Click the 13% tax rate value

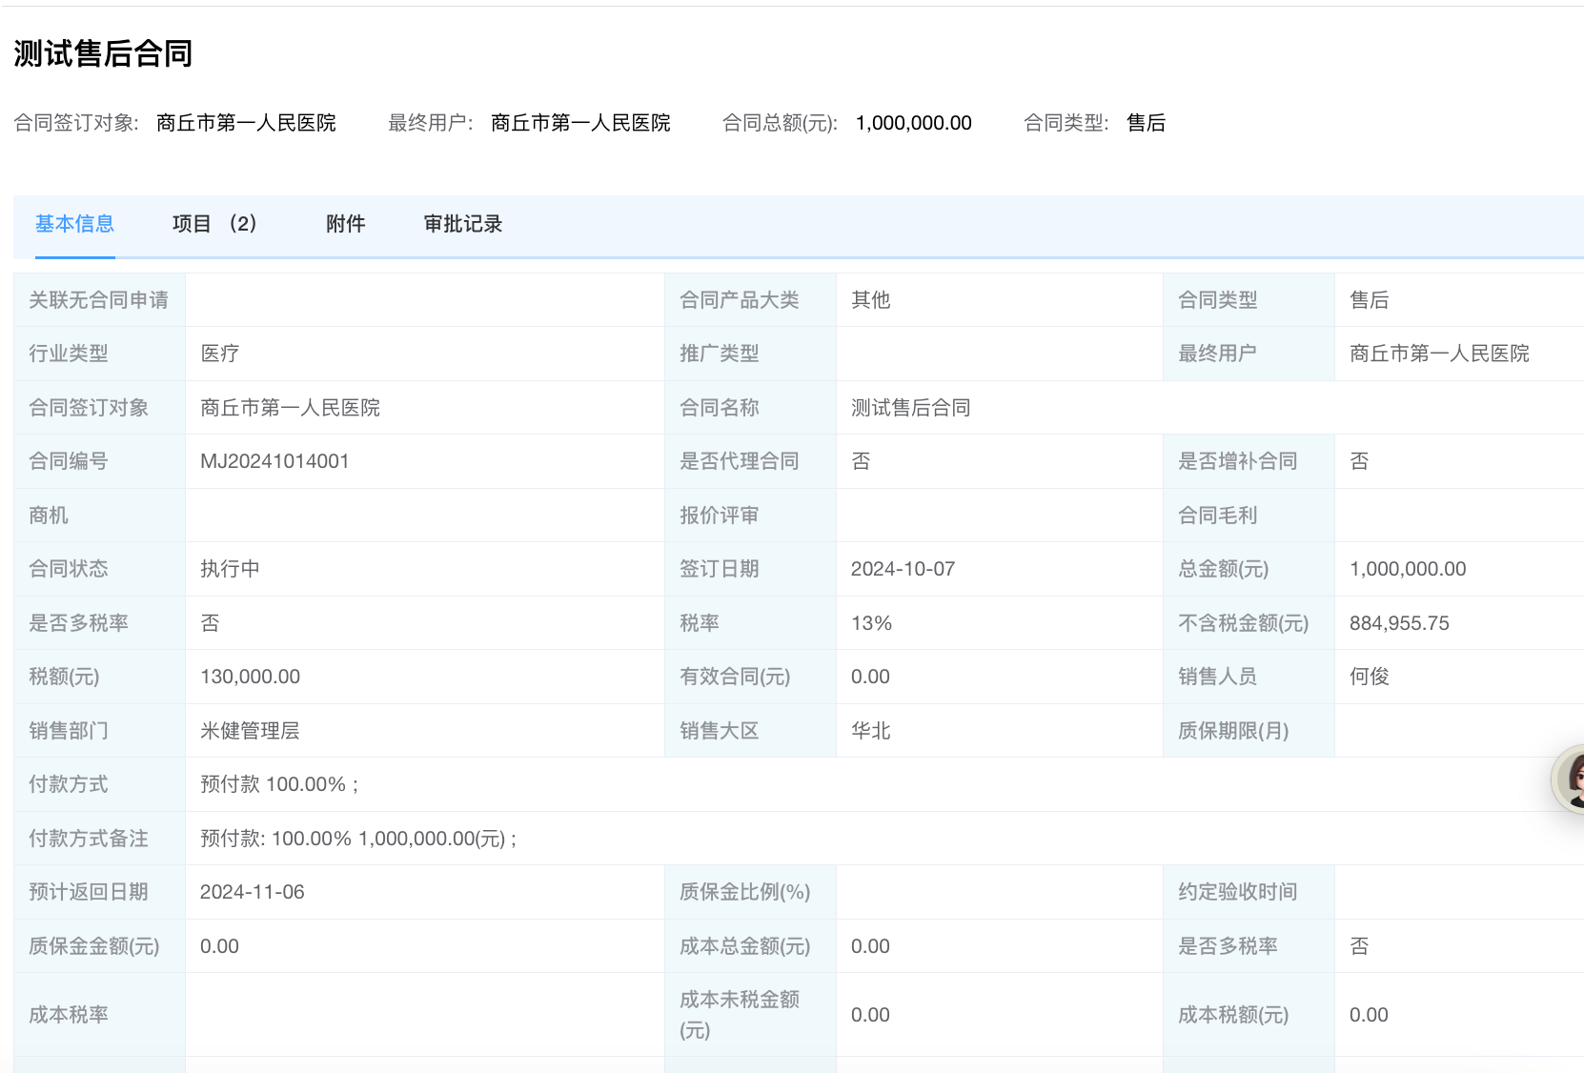tap(871, 623)
